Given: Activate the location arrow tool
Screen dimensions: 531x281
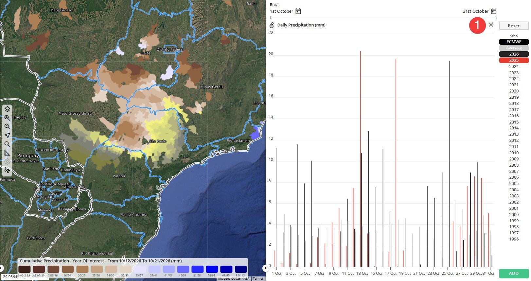Looking at the screenshot, I should click(x=7, y=135).
